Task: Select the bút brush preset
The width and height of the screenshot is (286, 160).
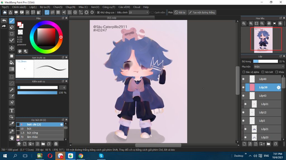Action: (x=40, y=129)
